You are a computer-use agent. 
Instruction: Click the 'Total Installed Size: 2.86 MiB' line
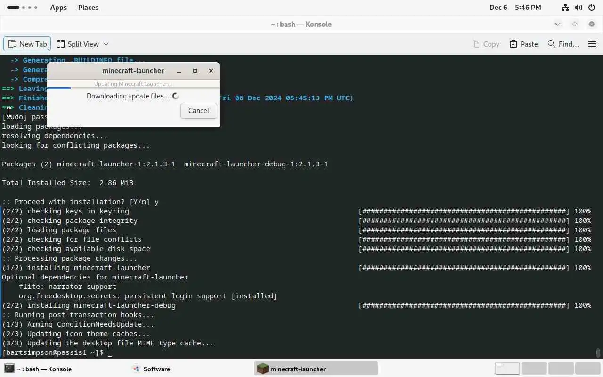pyautogui.click(x=67, y=183)
